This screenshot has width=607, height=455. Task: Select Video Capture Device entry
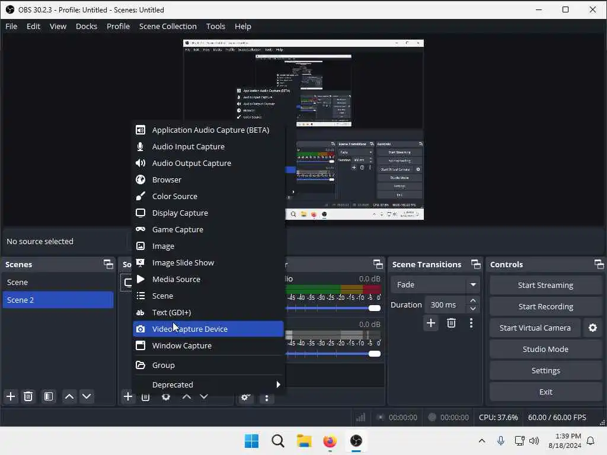pos(208,329)
